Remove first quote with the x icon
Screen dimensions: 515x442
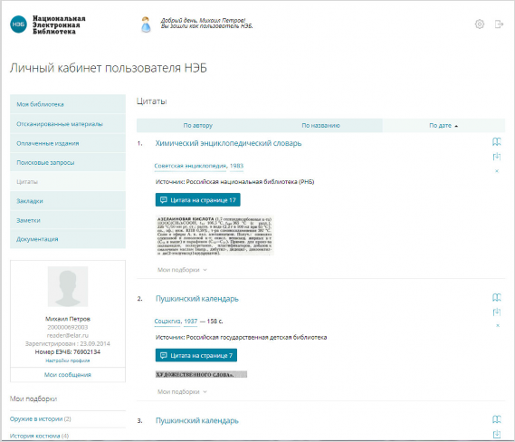[x=497, y=171]
